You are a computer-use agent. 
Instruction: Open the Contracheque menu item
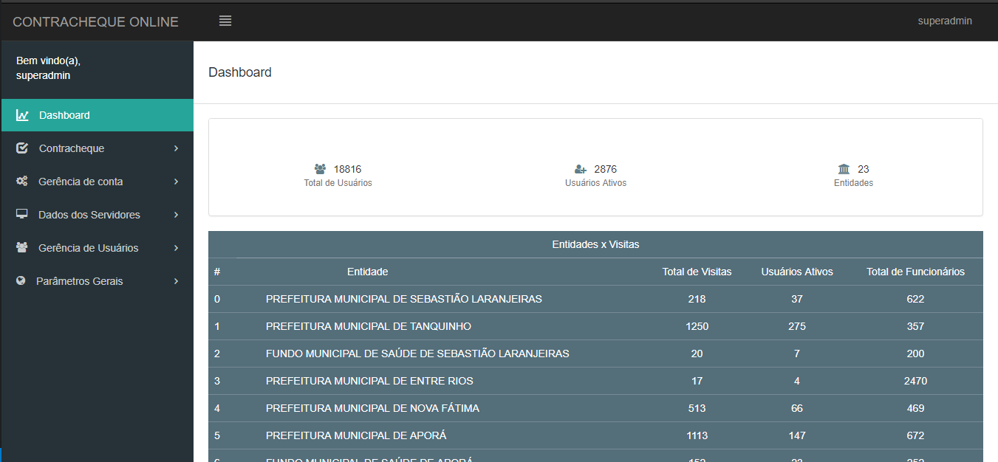click(x=98, y=148)
